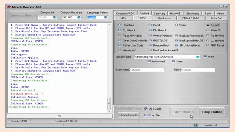Toggle the Auto checkbox
This screenshot has width=235, height=132.
pyautogui.click(x=205, y=56)
